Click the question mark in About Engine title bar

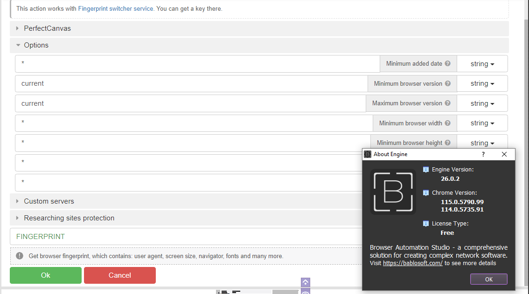(483, 154)
